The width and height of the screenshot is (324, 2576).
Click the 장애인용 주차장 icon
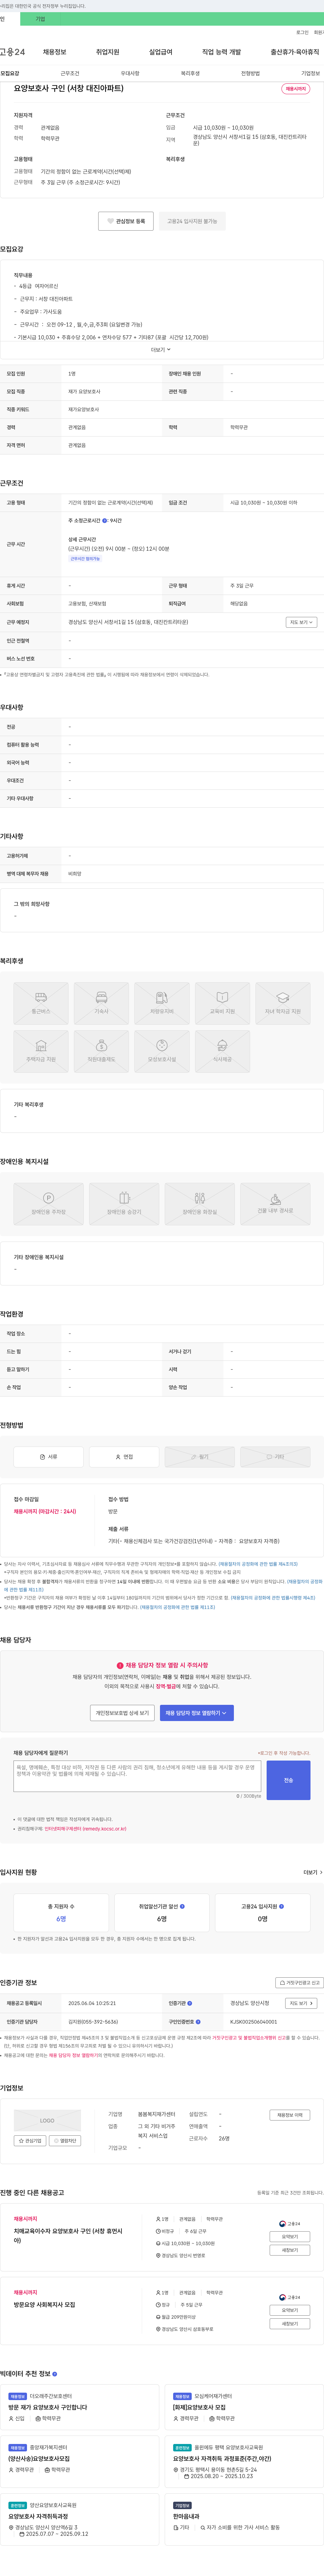(48, 1204)
